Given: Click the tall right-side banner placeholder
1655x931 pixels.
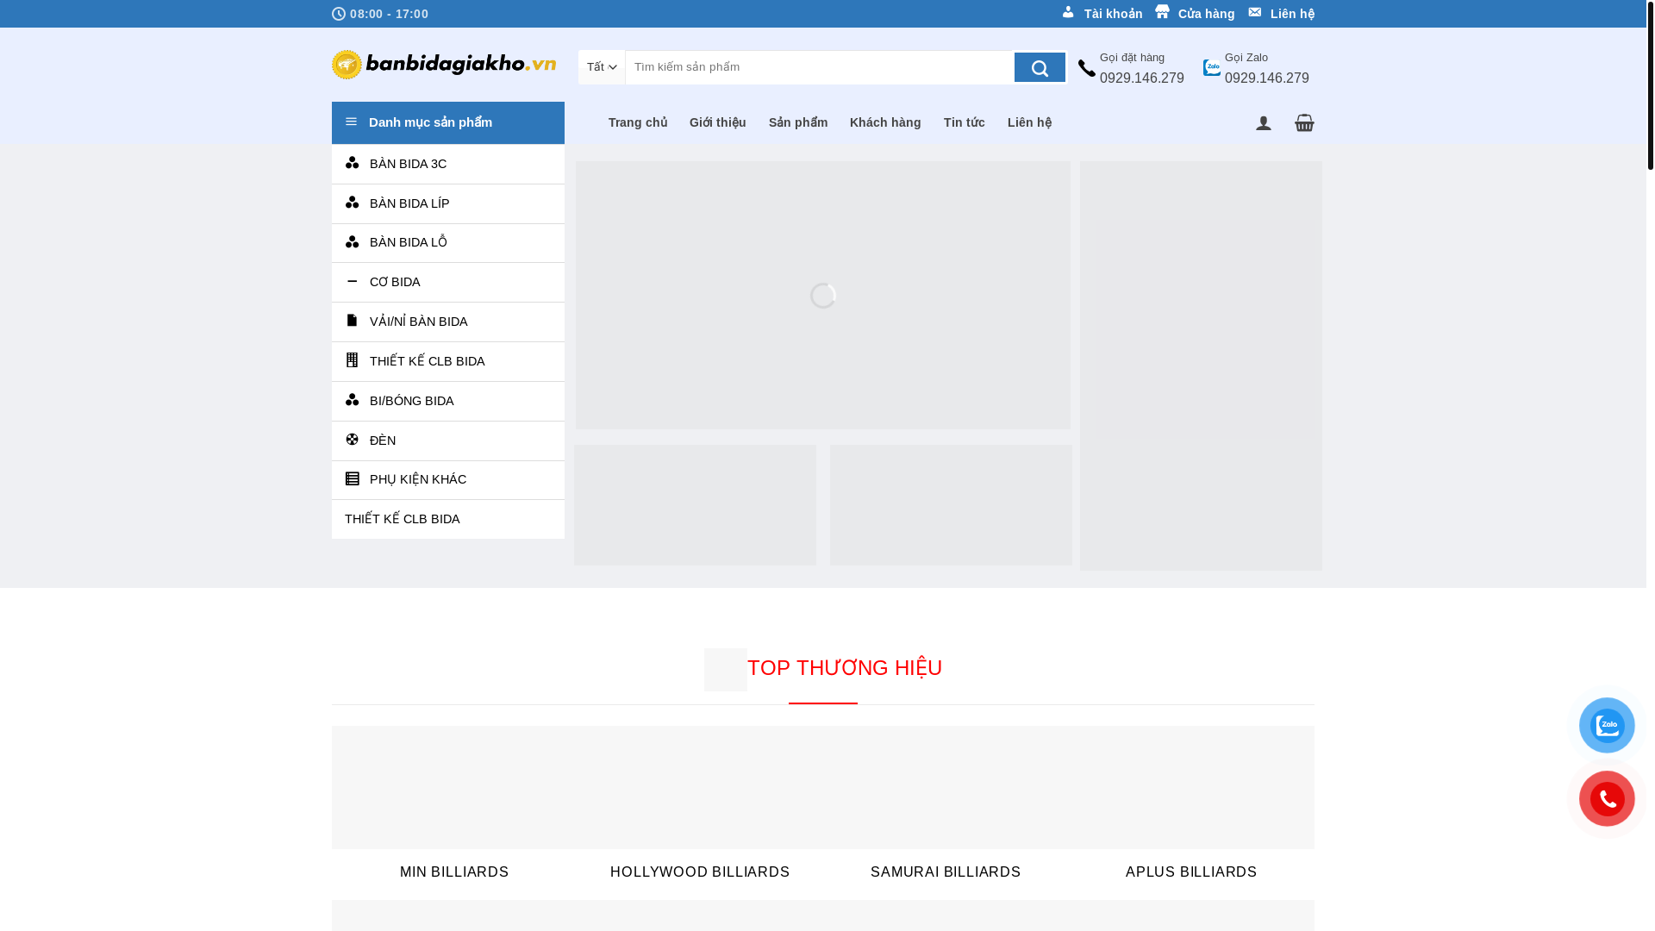Looking at the screenshot, I should click(x=1201, y=366).
